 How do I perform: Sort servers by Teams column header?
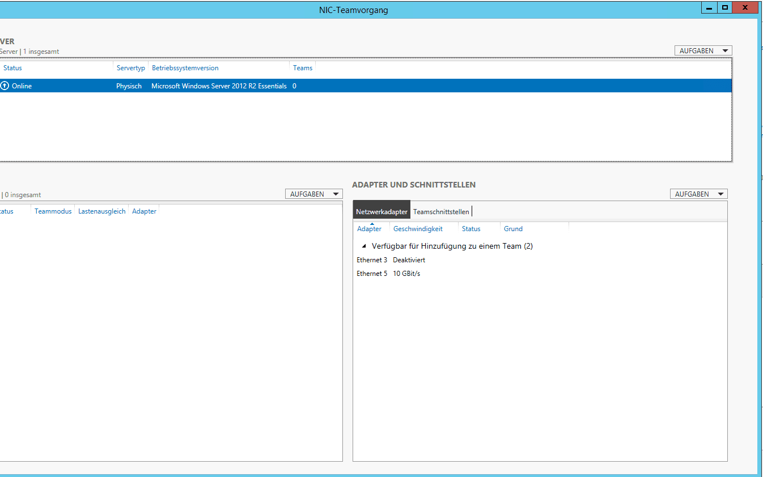[x=303, y=68]
